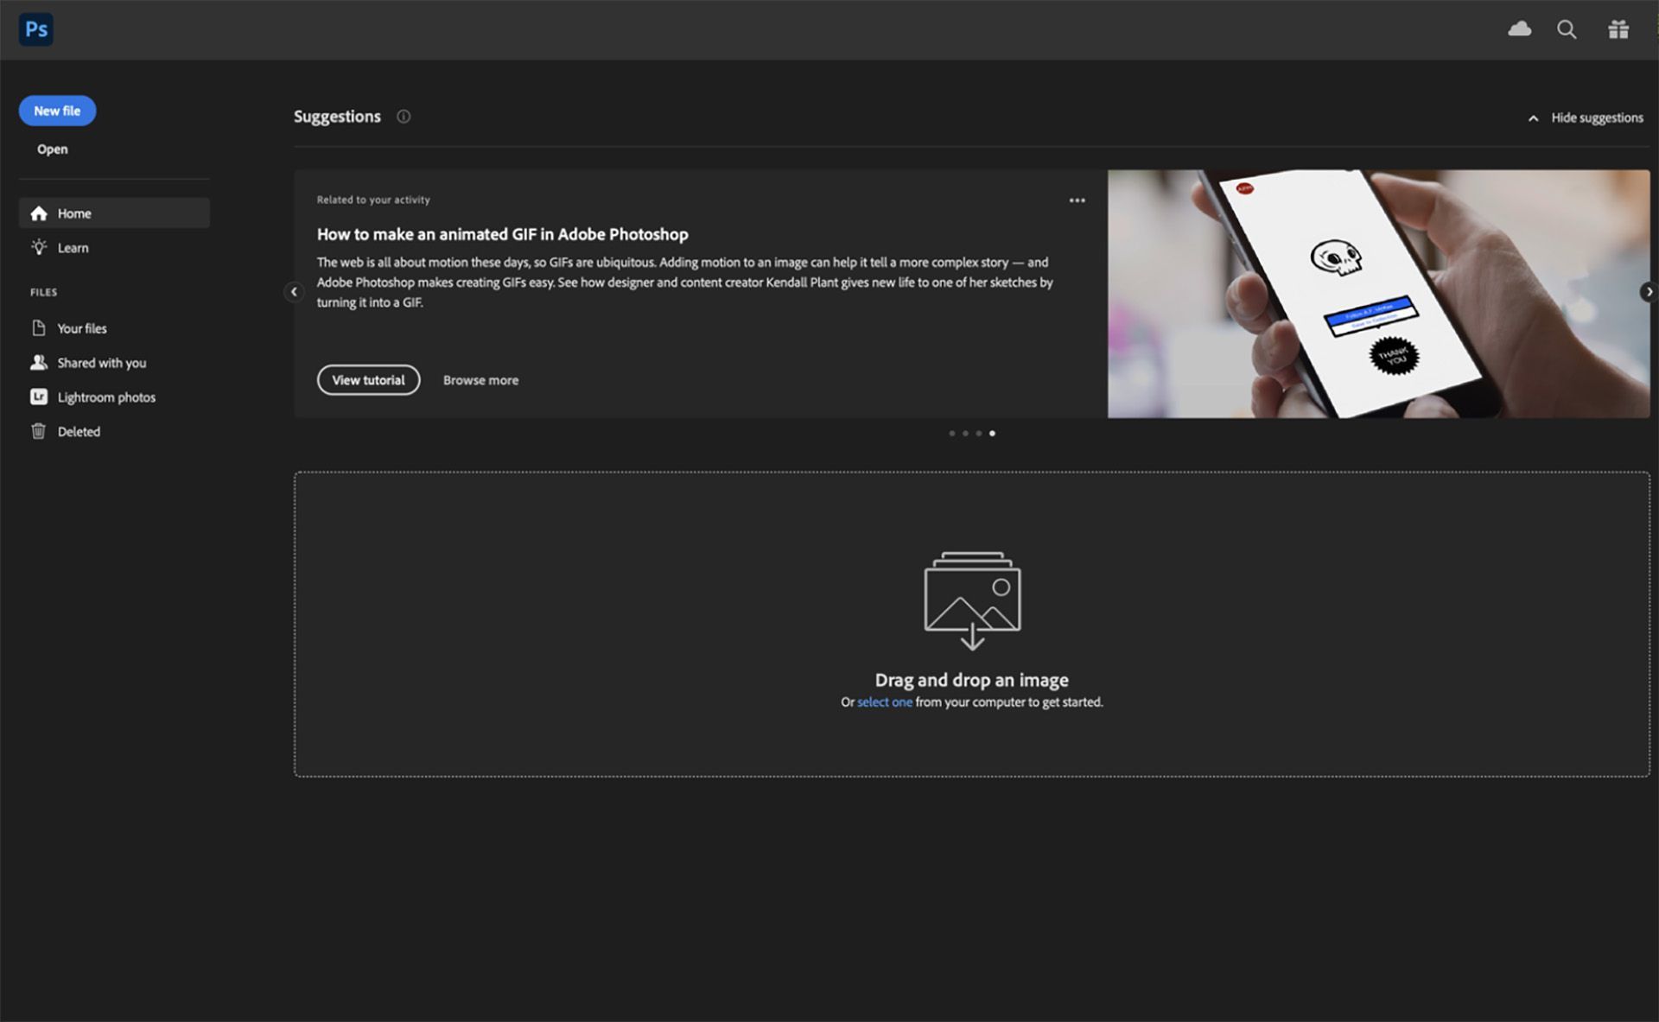Viewport: 1659px width, 1022px height.
Task: Select the fourth active carousel dot
Action: [x=992, y=434]
